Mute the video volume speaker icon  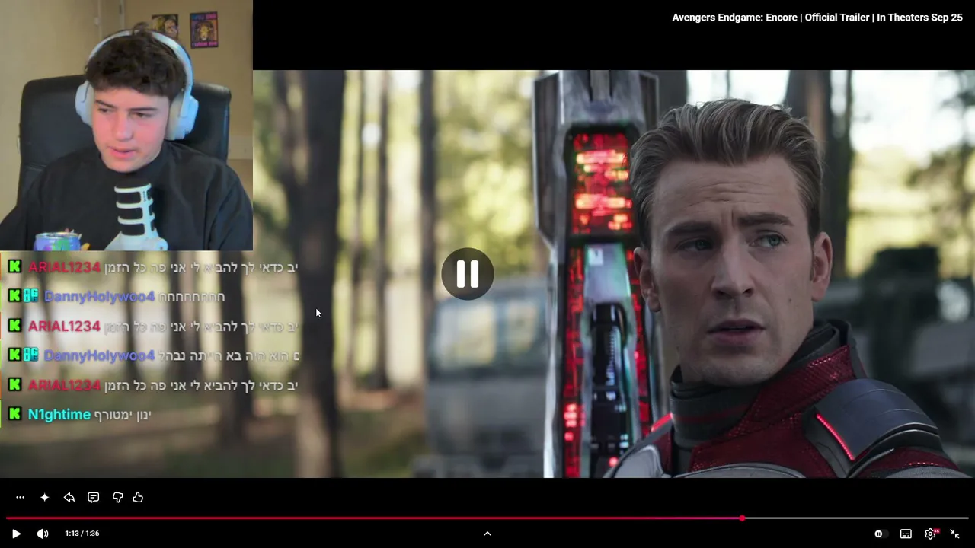pyautogui.click(x=43, y=534)
